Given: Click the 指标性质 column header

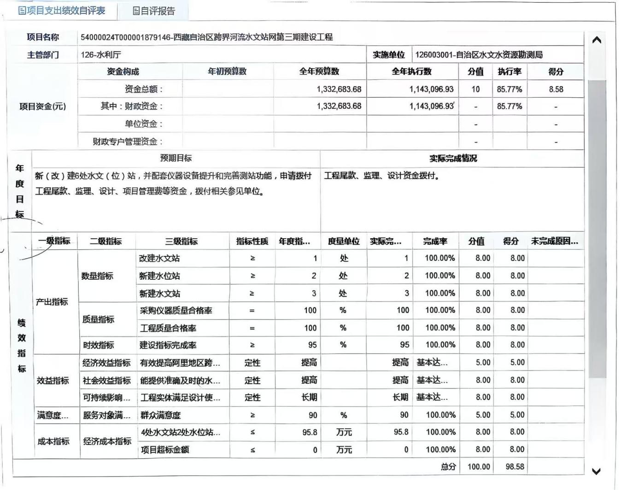Looking at the screenshot, I should pos(252,241).
